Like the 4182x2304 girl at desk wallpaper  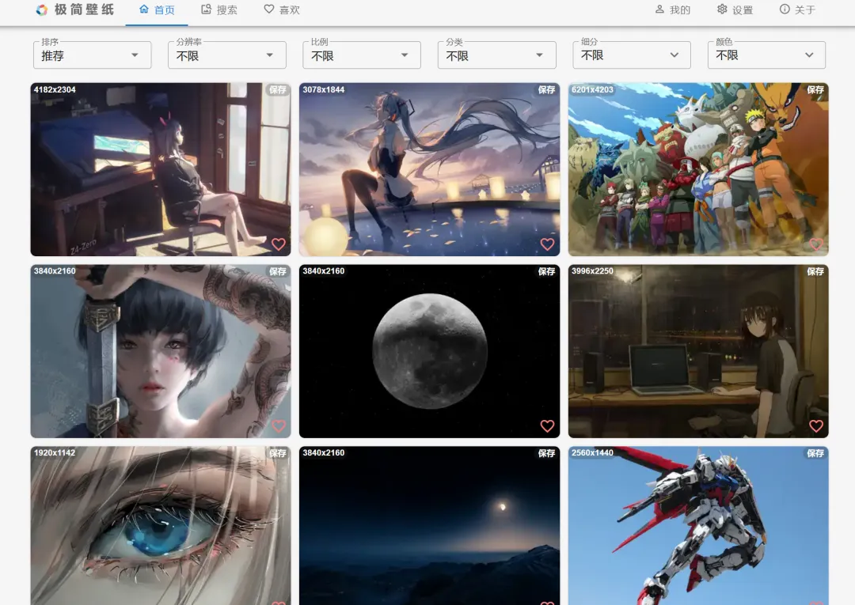pos(279,244)
